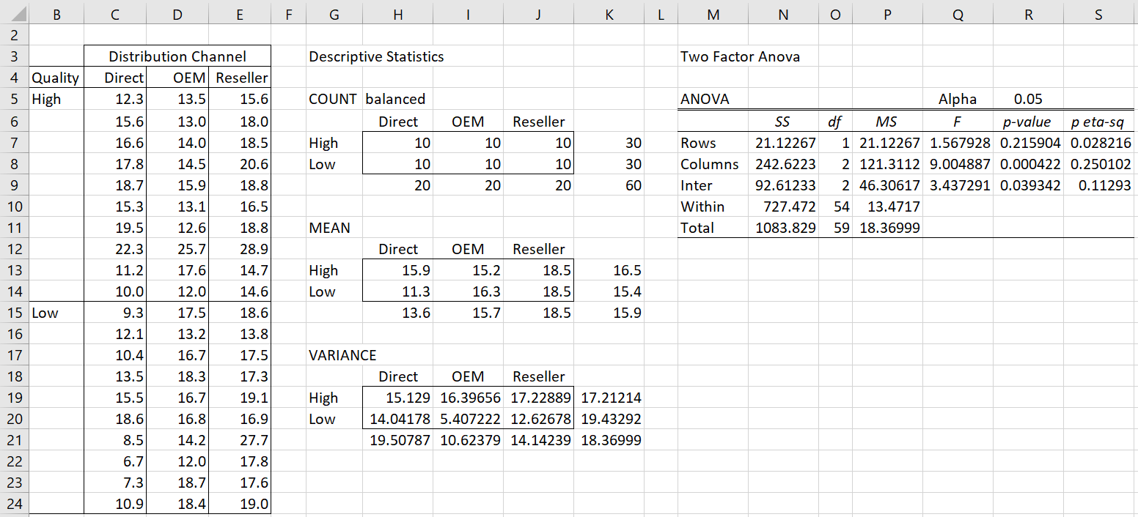Viewport: 1138px width, 517px height.
Task: Select the eta-sq value 0.11293
Action: (1098, 185)
